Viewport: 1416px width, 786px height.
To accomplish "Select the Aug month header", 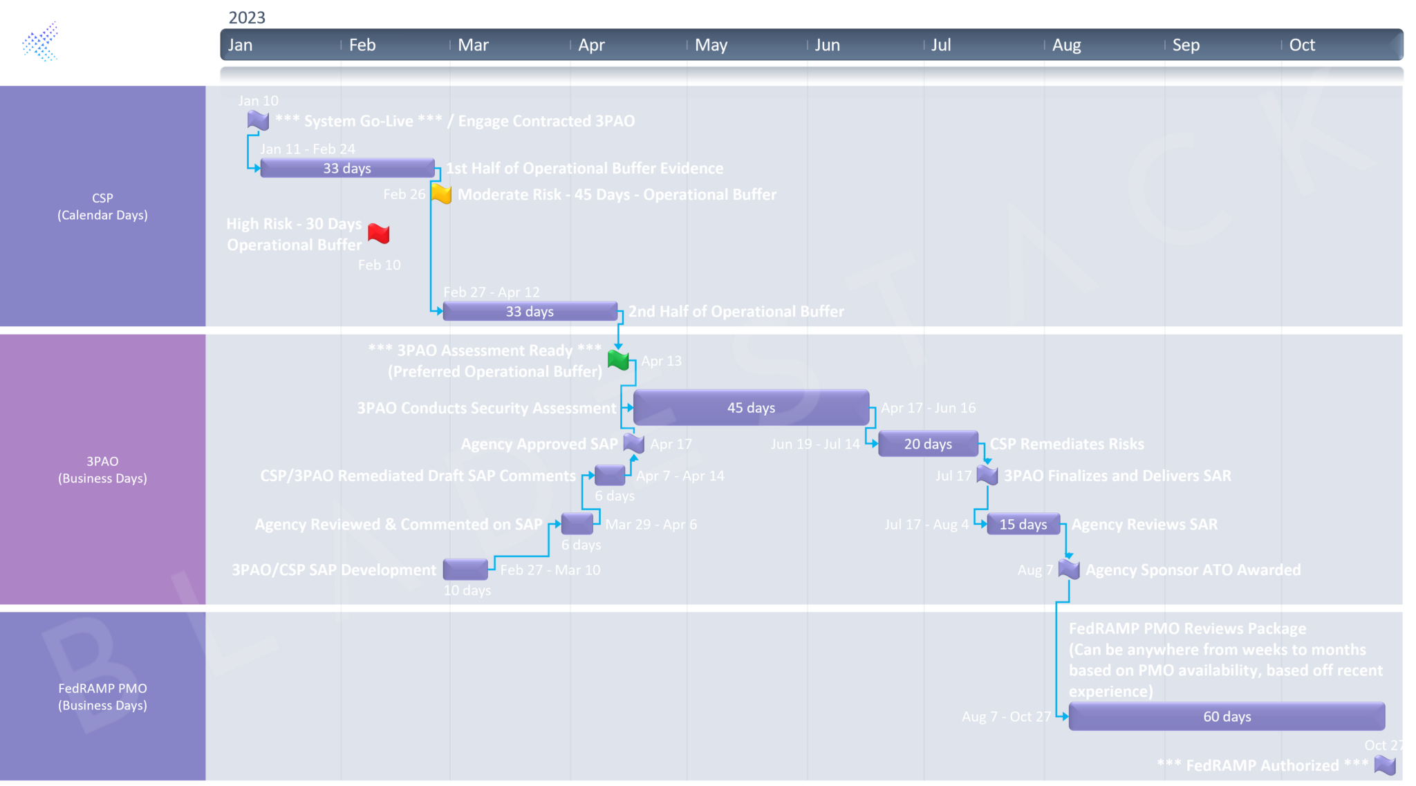I will 1066,46.
